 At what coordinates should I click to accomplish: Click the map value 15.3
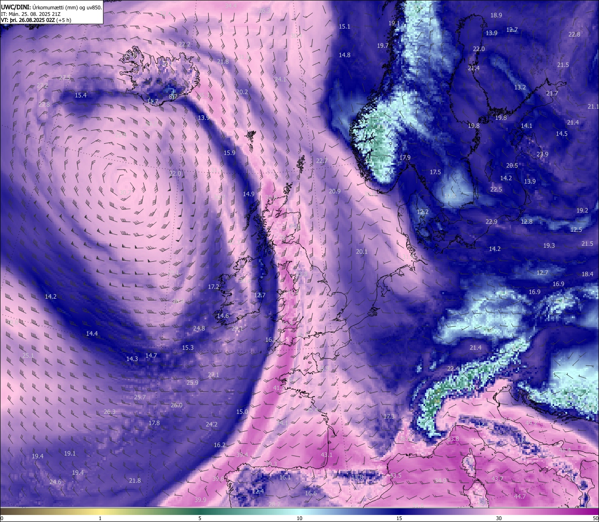pyautogui.click(x=188, y=348)
